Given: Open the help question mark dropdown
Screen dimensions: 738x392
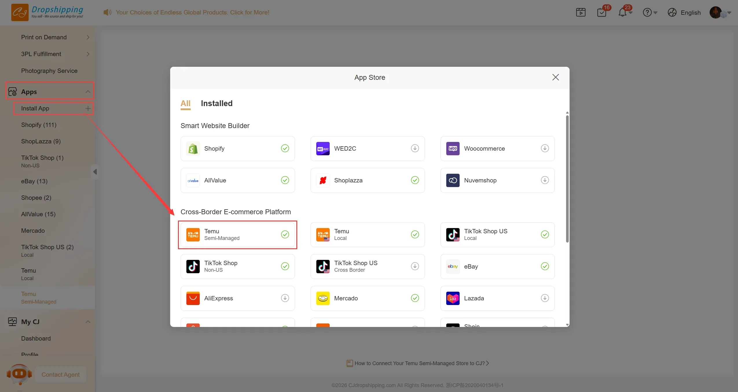Looking at the screenshot, I should (x=649, y=12).
